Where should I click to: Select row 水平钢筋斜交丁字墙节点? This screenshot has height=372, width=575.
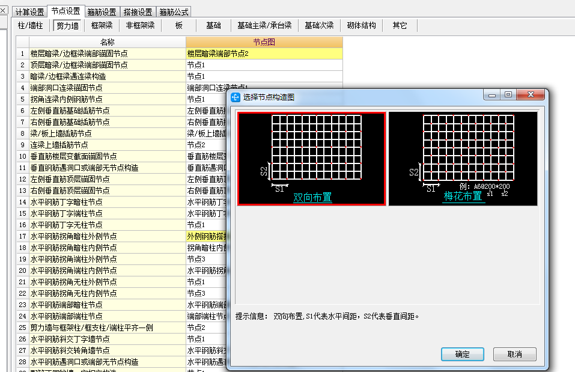107,339
